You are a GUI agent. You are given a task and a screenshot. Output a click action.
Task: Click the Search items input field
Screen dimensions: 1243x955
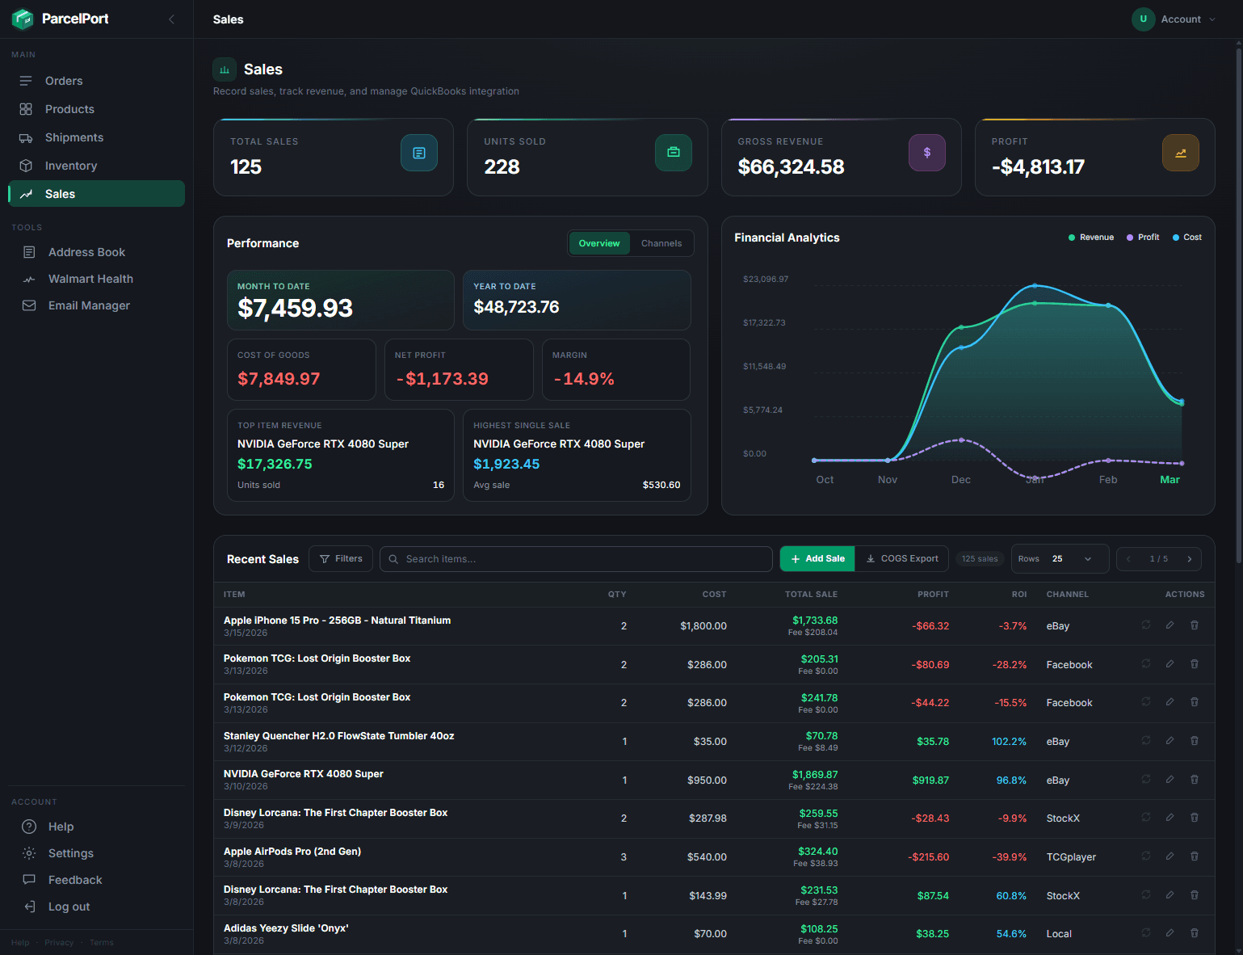[576, 558]
